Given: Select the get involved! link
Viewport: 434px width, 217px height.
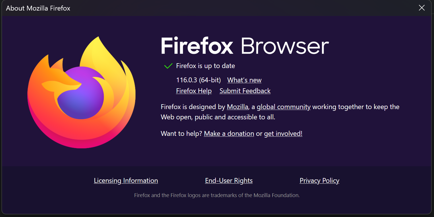Looking at the screenshot, I should click(x=283, y=134).
